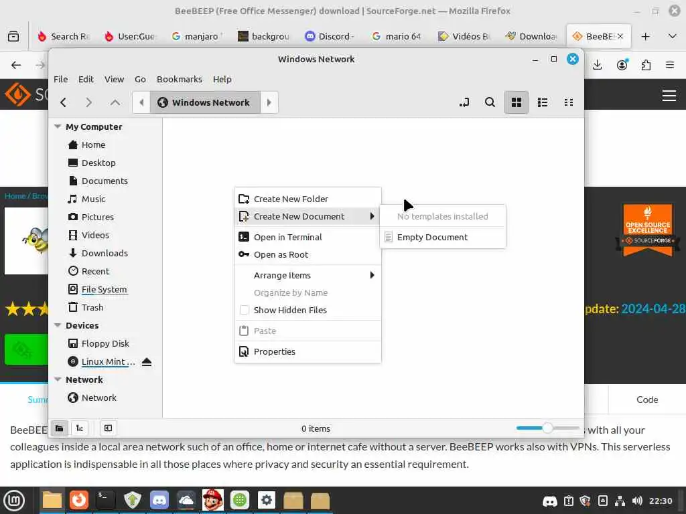Open the Mario icon in the taskbar
Screen dimensions: 686x514
(212, 501)
